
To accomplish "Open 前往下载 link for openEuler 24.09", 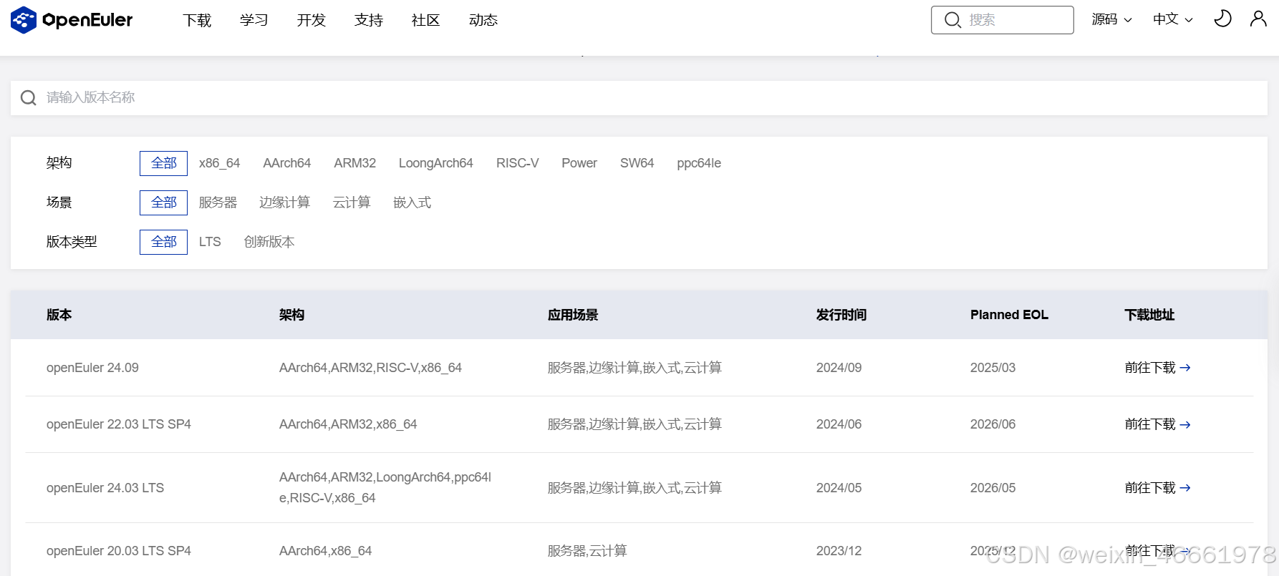I will (x=1157, y=368).
